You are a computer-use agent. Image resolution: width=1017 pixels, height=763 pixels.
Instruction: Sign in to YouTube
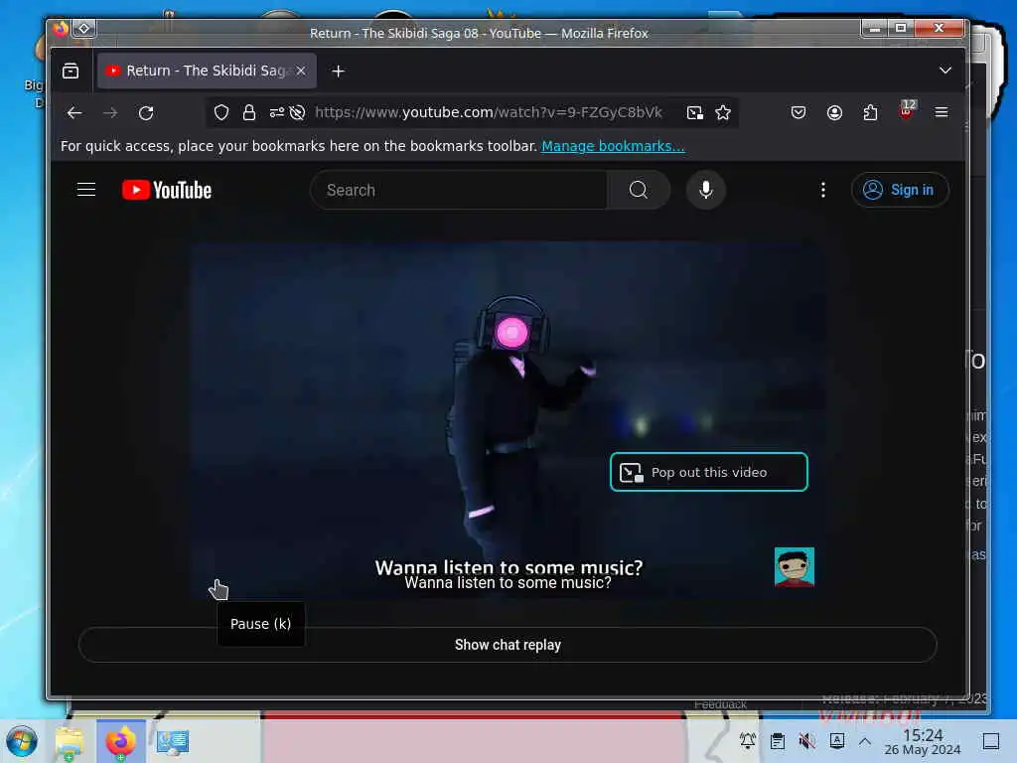[x=900, y=190]
